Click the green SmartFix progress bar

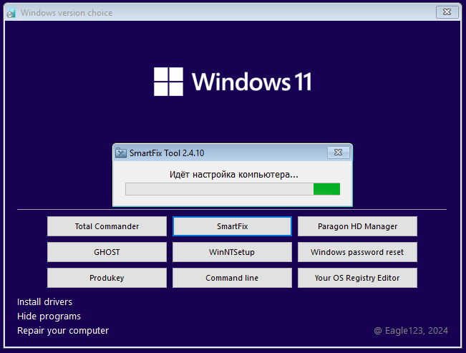[x=233, y=189]
